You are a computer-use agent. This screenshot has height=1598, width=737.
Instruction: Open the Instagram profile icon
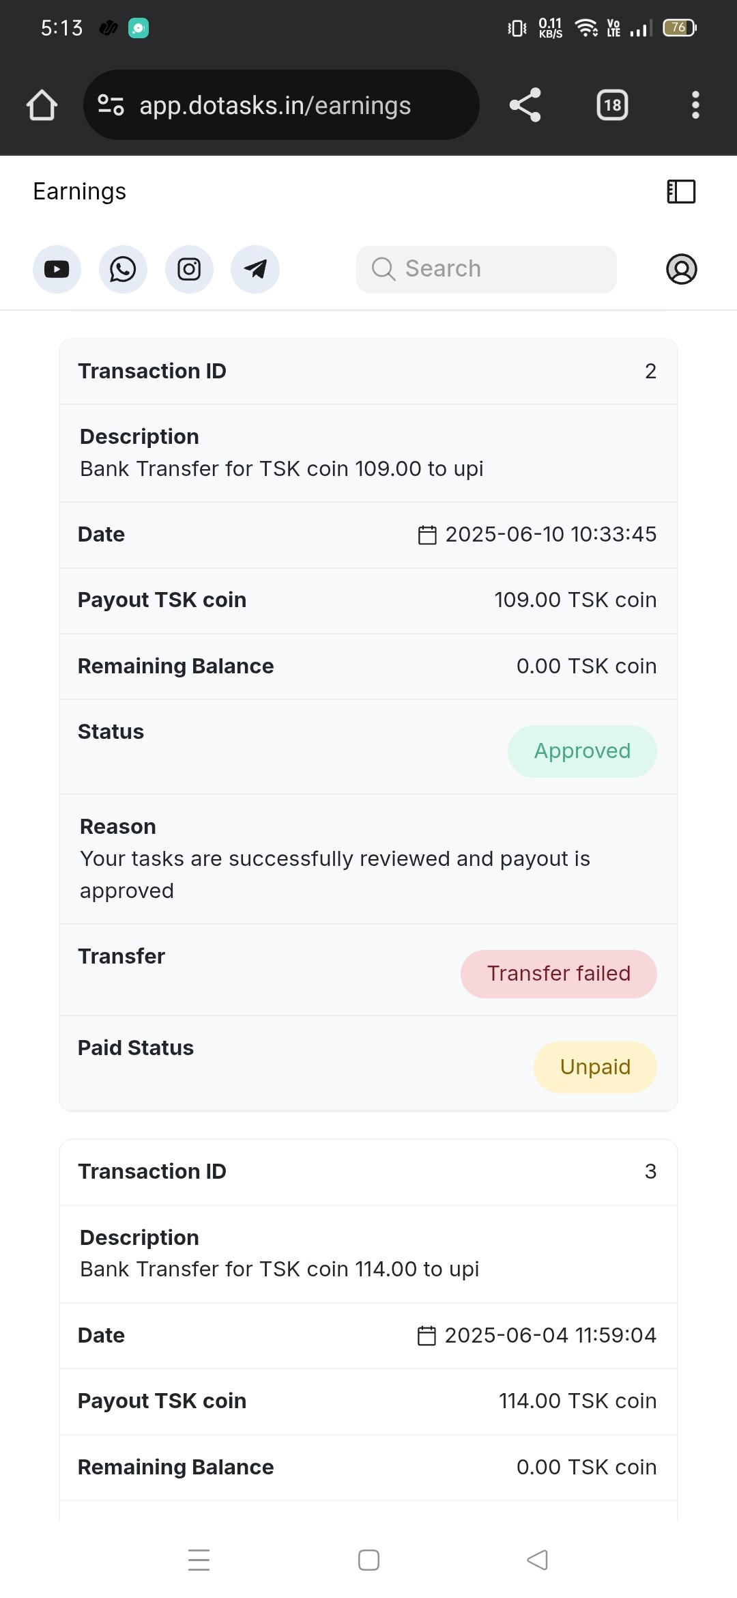coord(189,269)
